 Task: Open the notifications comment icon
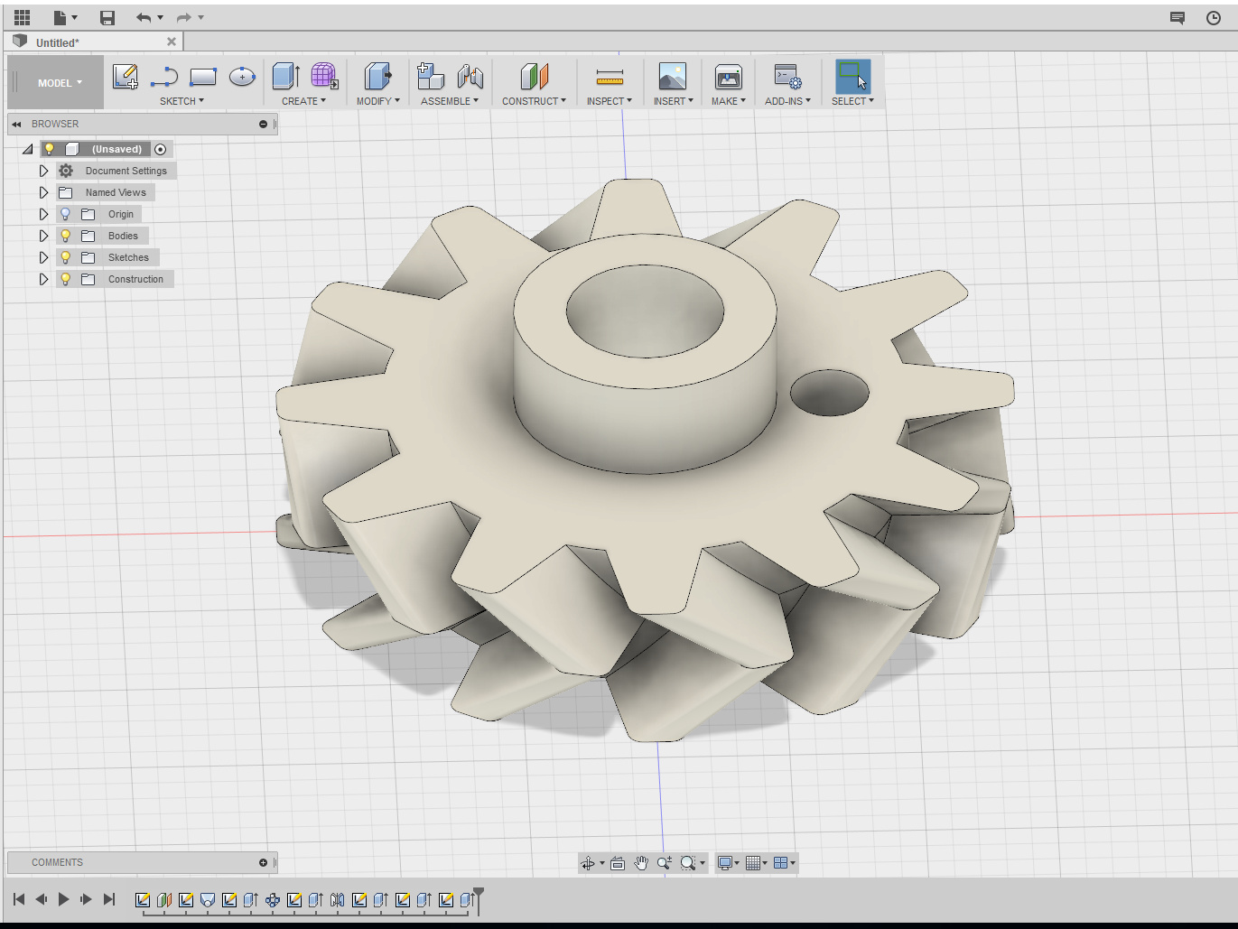[x=1177, y=17]
